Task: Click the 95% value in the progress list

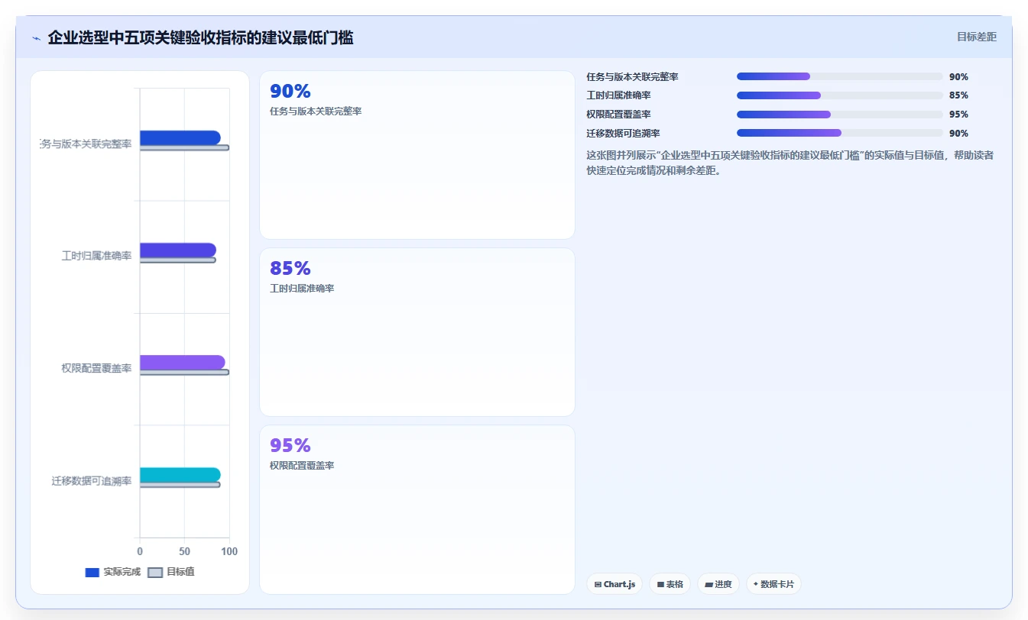Action: click(x=958, y=115)
